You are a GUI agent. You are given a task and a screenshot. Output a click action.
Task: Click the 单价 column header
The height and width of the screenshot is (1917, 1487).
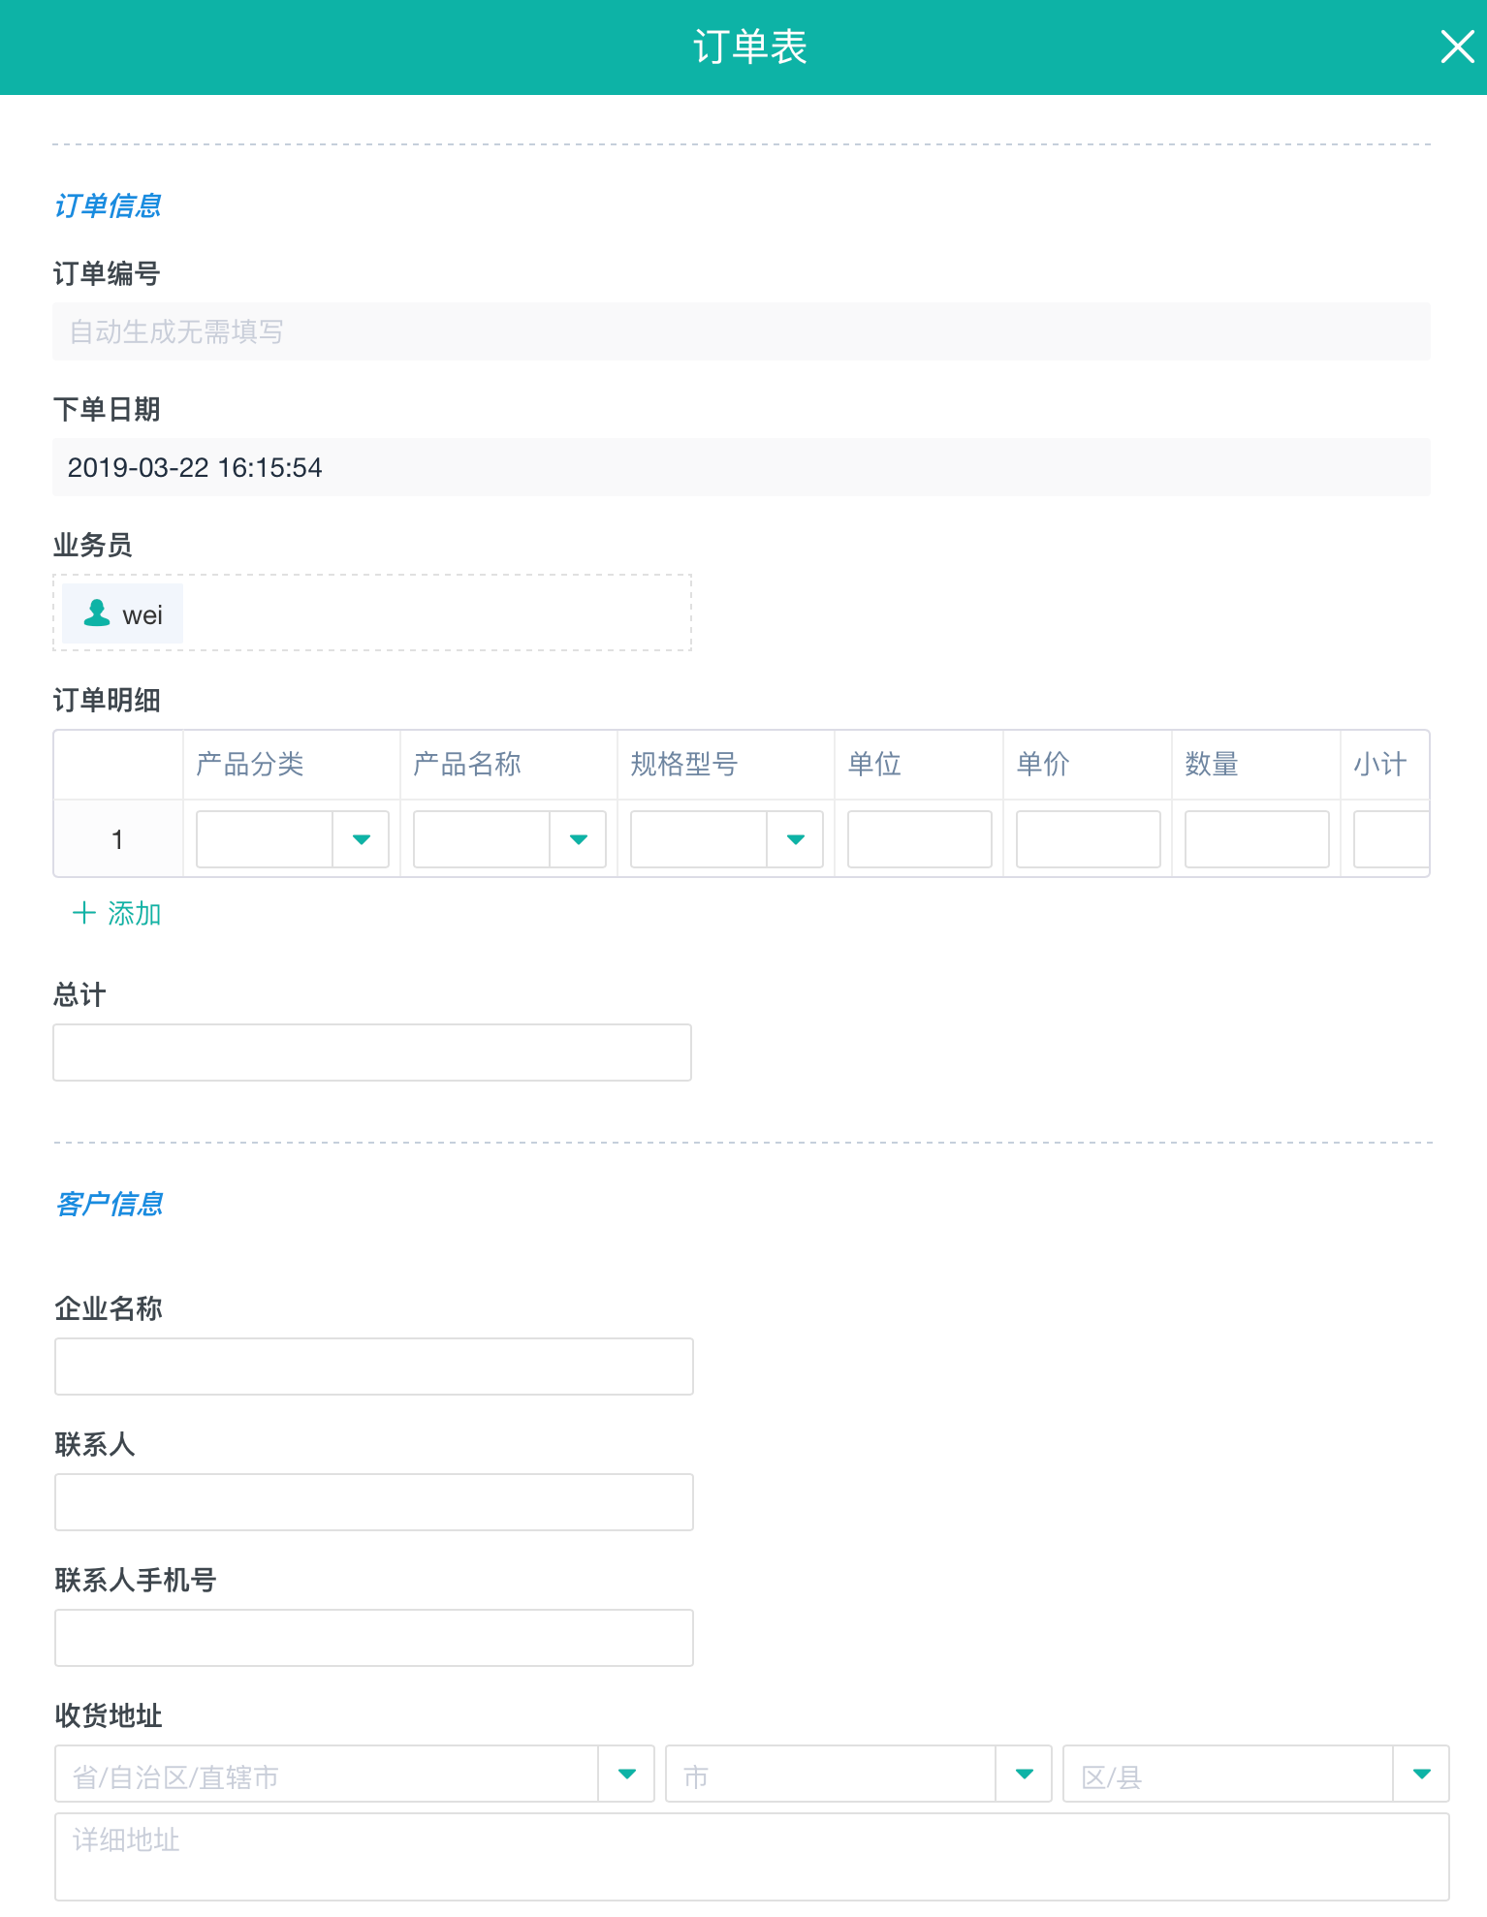(x=1088, y=765)
